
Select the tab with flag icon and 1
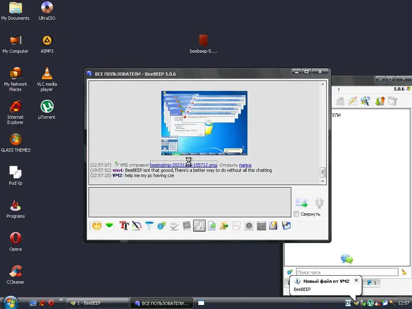tap(371, 283)
